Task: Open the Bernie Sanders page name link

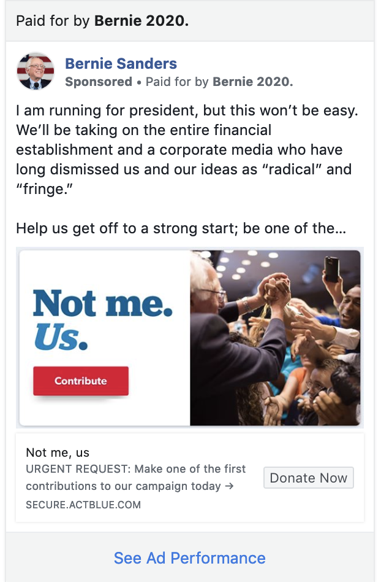Action: point(121,63)
